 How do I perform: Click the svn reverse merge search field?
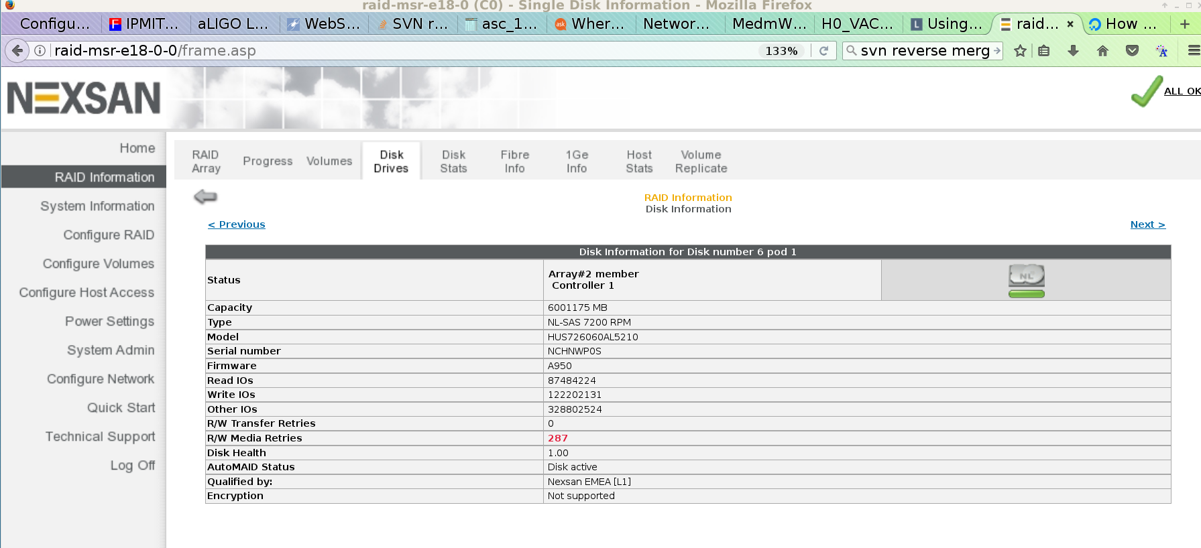[924, 51]
